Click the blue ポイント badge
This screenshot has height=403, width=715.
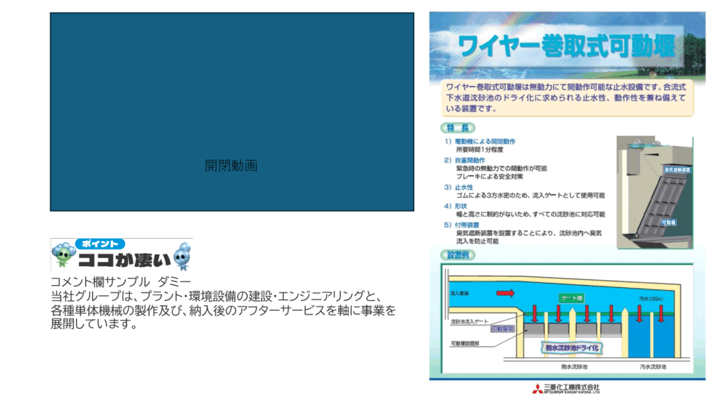[100, 244]
